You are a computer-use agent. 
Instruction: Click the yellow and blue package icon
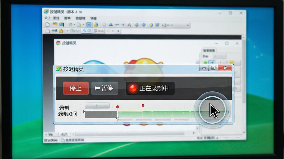(x=96, y=25)
